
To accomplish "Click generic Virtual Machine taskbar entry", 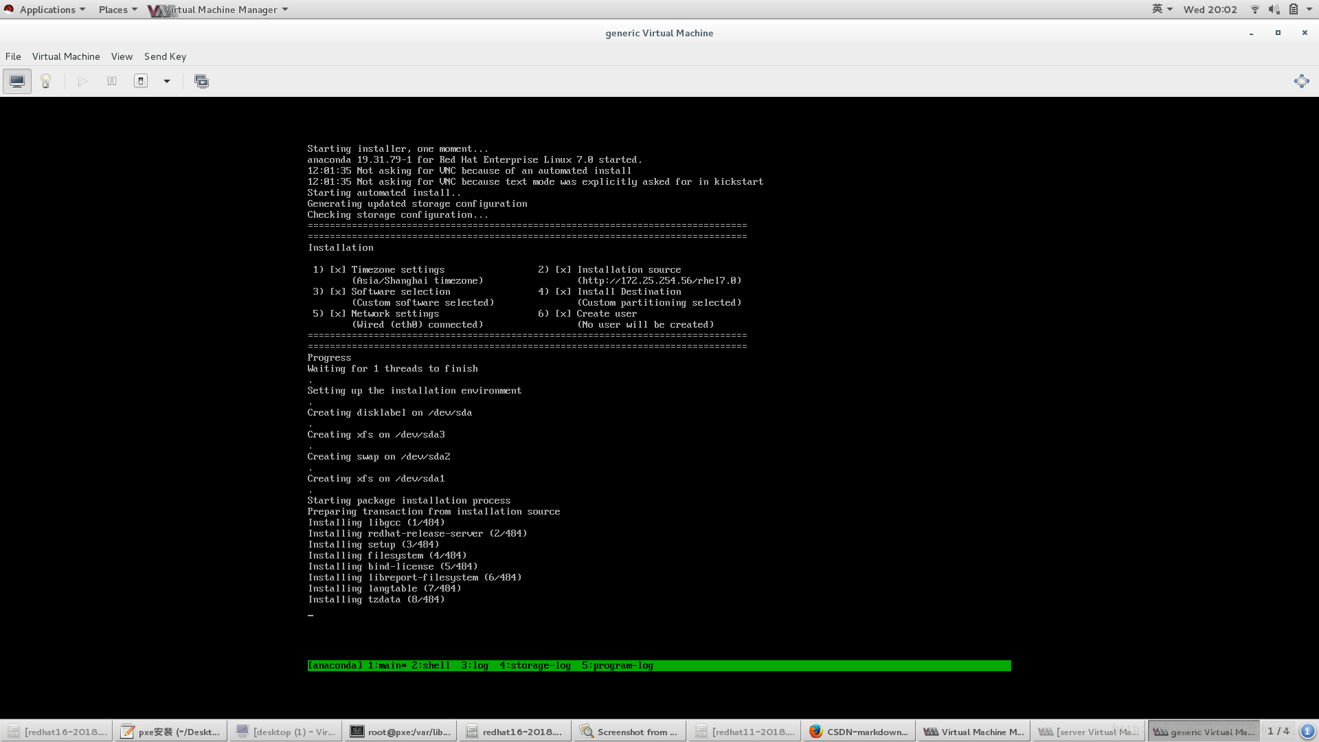I will click(x=1204, y=732).
